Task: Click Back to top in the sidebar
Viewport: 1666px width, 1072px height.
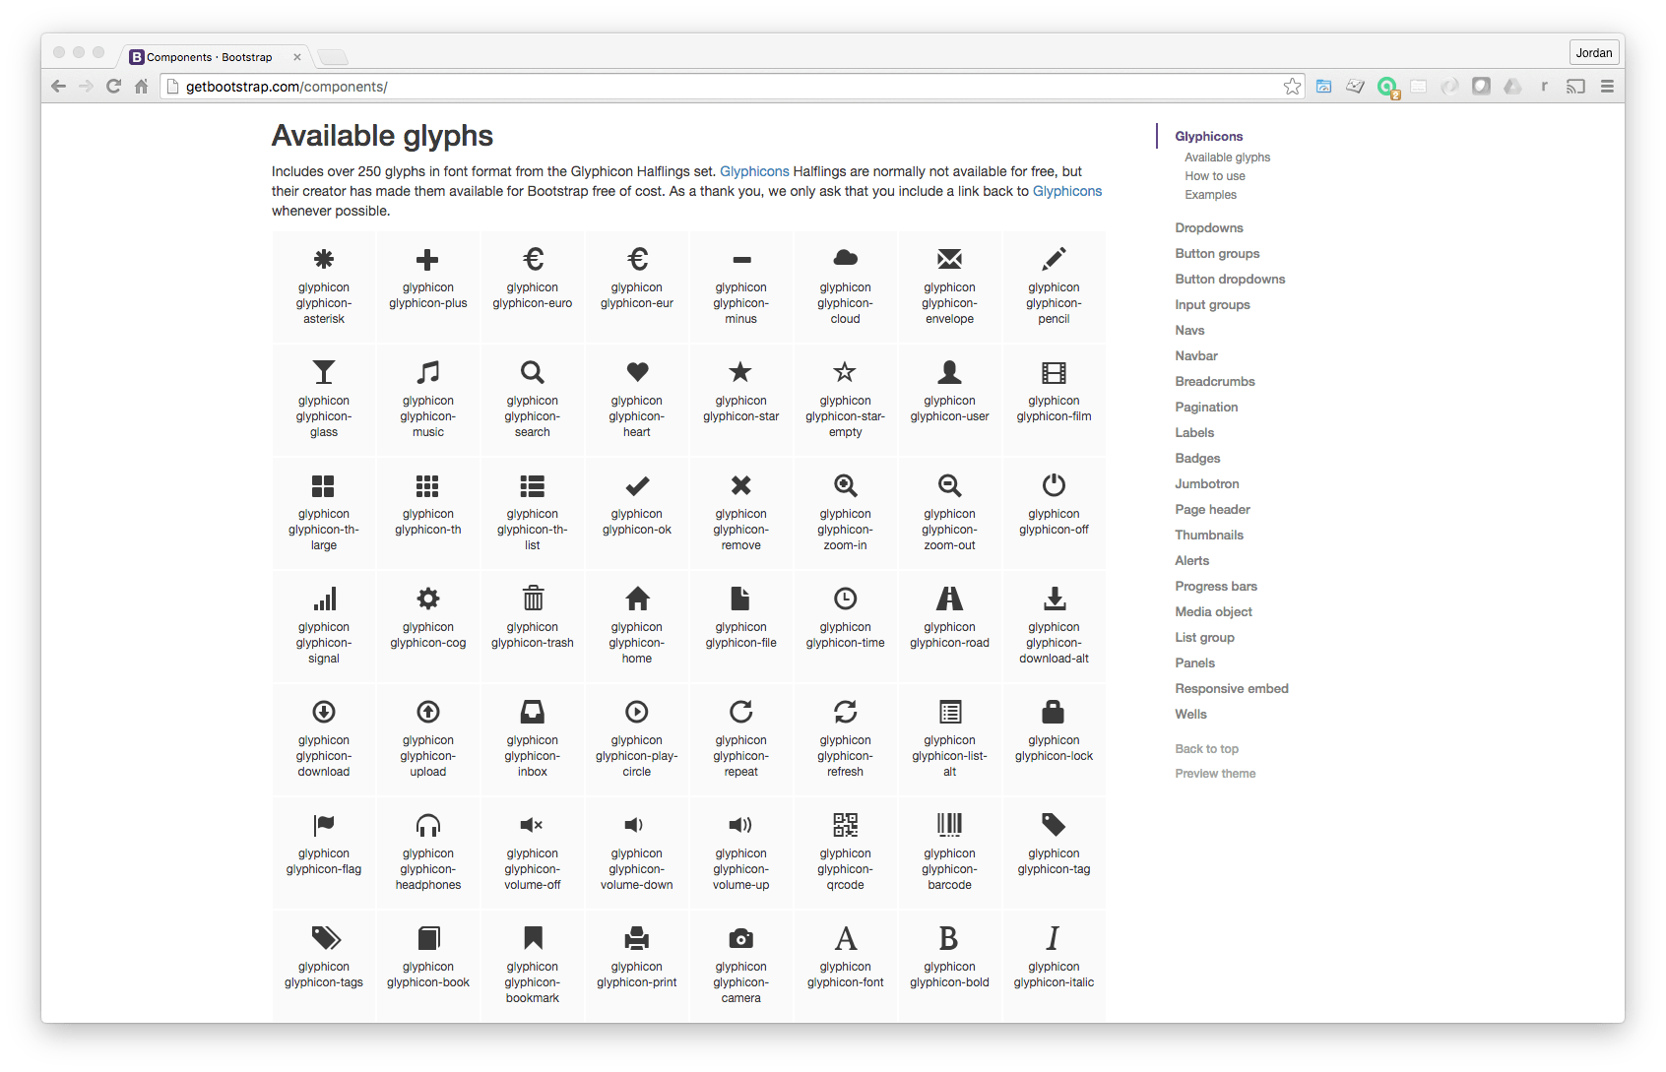Action: (x=1206, y=748)
